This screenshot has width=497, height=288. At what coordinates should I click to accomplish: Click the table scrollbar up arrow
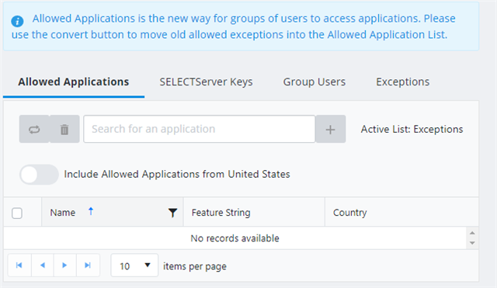(472, 233)
